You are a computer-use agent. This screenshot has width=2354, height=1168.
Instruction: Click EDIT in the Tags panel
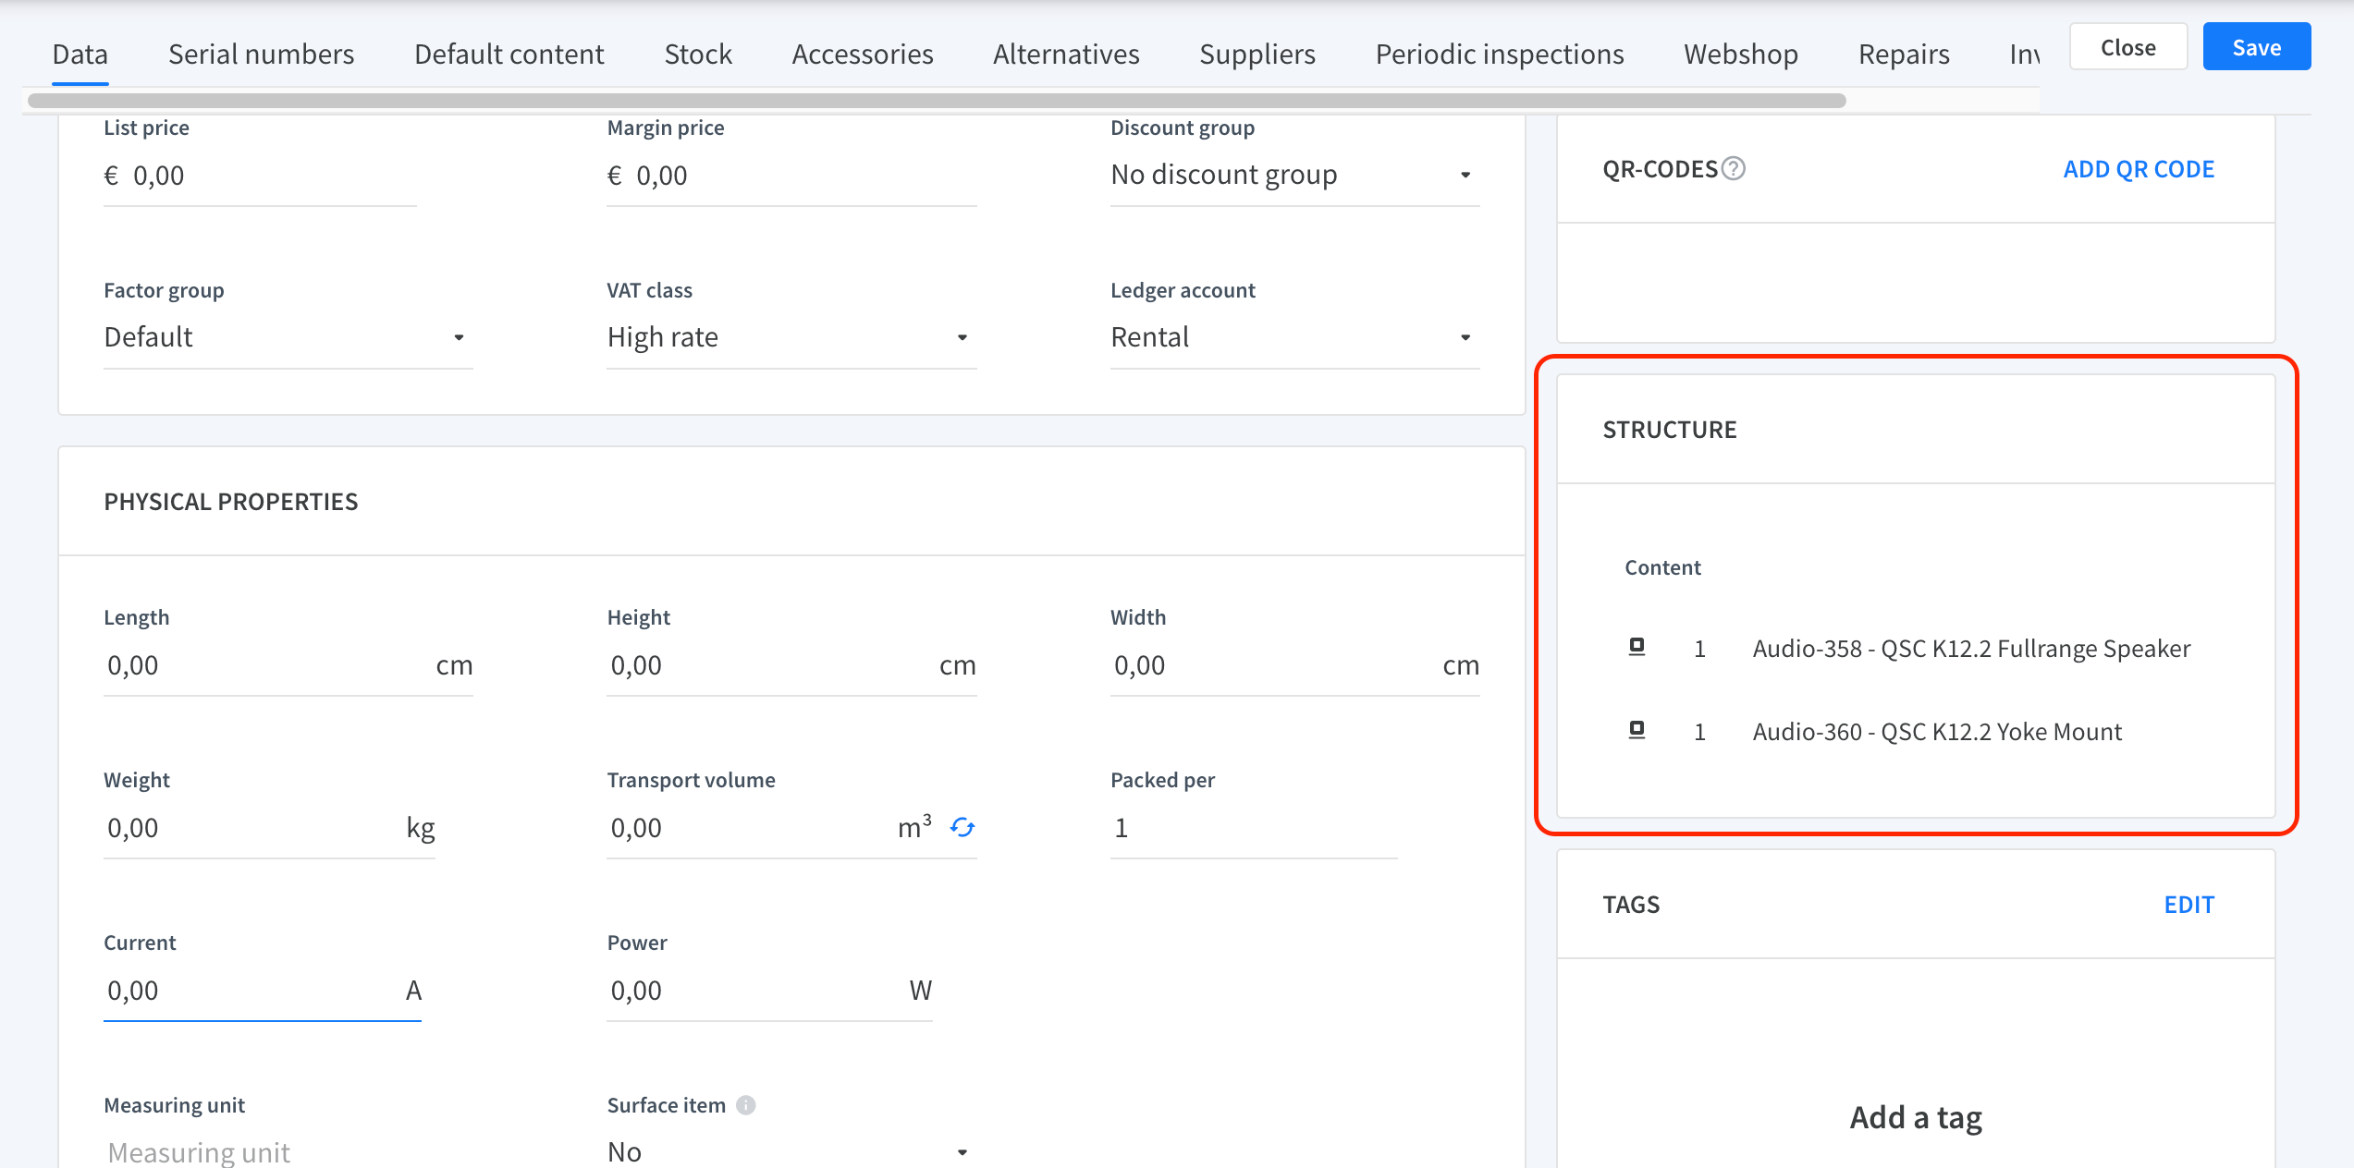click(2189, 905)
